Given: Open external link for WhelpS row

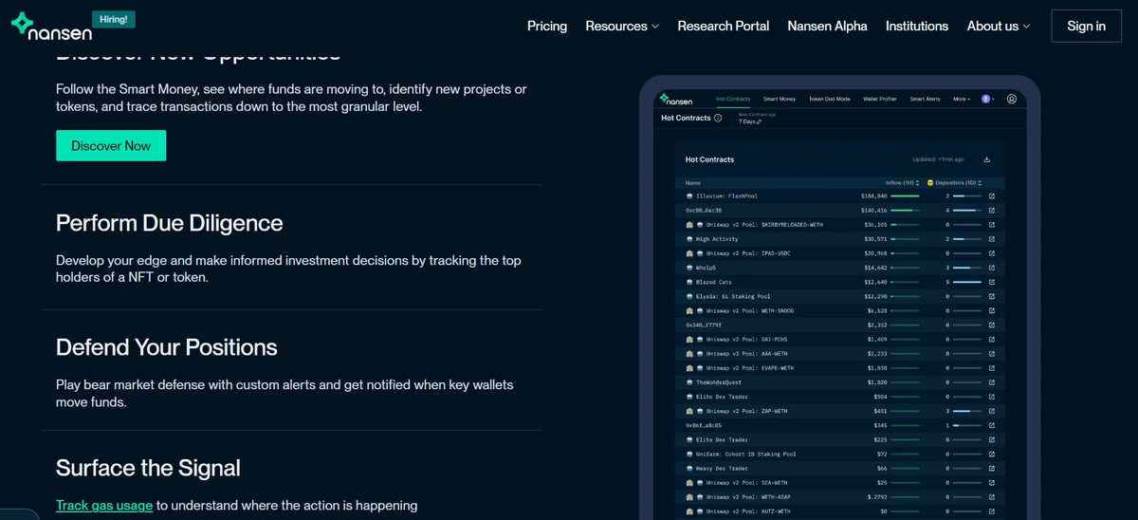Looking at the screenshot, I should (x=992, y=268).
